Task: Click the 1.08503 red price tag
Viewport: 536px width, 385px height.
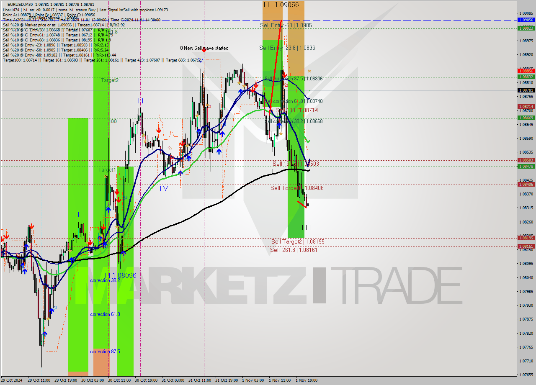Action: point(526,160)
